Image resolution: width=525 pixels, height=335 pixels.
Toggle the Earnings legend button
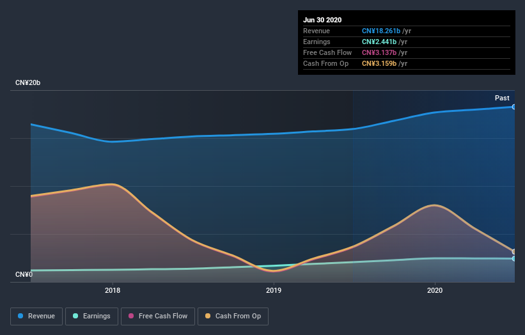(x=91, y=316)
